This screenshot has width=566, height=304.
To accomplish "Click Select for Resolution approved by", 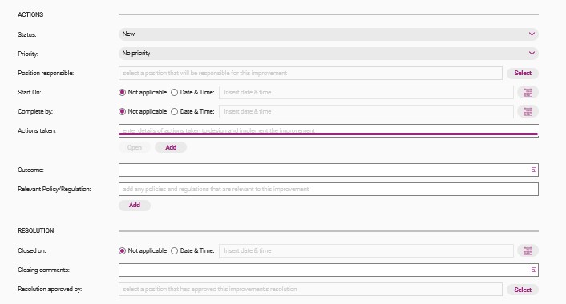I will 523,290.
